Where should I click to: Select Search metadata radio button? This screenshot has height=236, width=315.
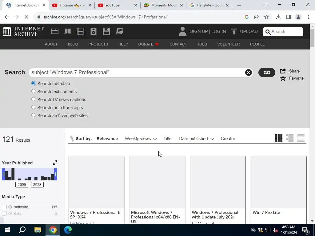[33, 83]
